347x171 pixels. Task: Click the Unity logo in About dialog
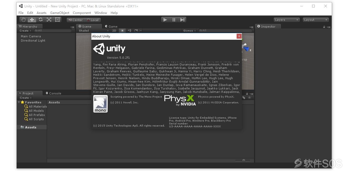109,49
